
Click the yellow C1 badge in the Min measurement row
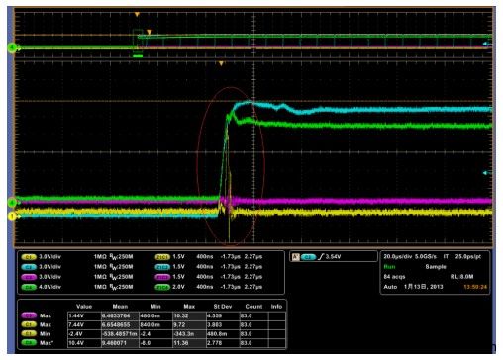(29, 333)
